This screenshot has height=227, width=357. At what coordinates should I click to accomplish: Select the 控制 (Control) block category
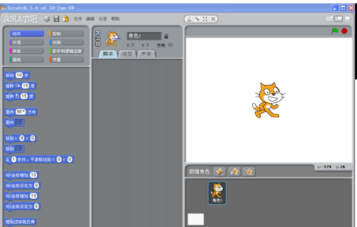(67, 34)
